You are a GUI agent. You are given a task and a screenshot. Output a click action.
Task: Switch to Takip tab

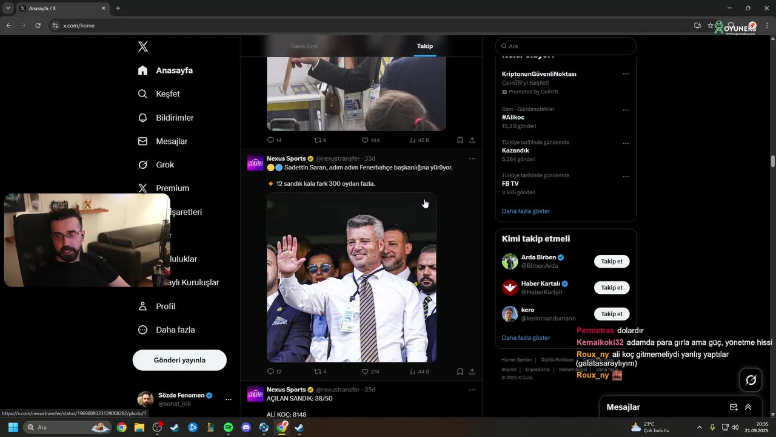point(424,46)
